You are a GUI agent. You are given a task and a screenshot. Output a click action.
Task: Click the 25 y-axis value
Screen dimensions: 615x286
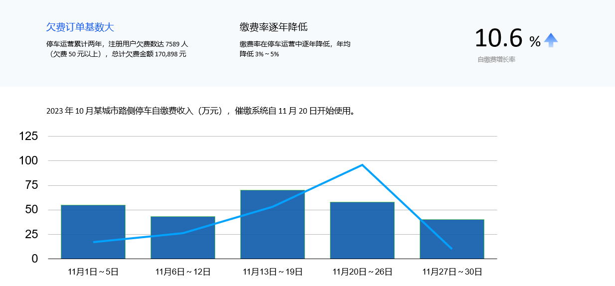coord(32,234)
